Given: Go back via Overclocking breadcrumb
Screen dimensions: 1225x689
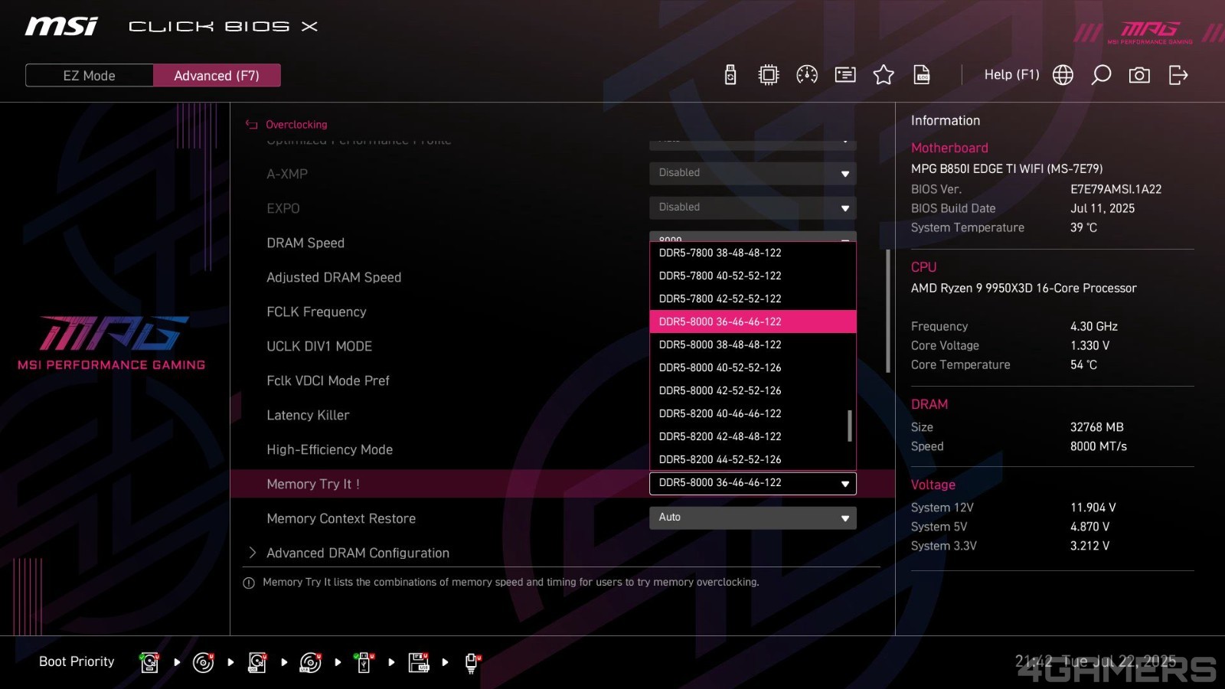Looking at the screenshot, I should pyautogui.click(x=296, y=125).
